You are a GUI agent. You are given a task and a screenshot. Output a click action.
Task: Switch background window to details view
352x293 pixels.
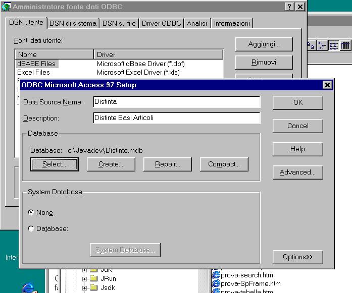(345, 46)
